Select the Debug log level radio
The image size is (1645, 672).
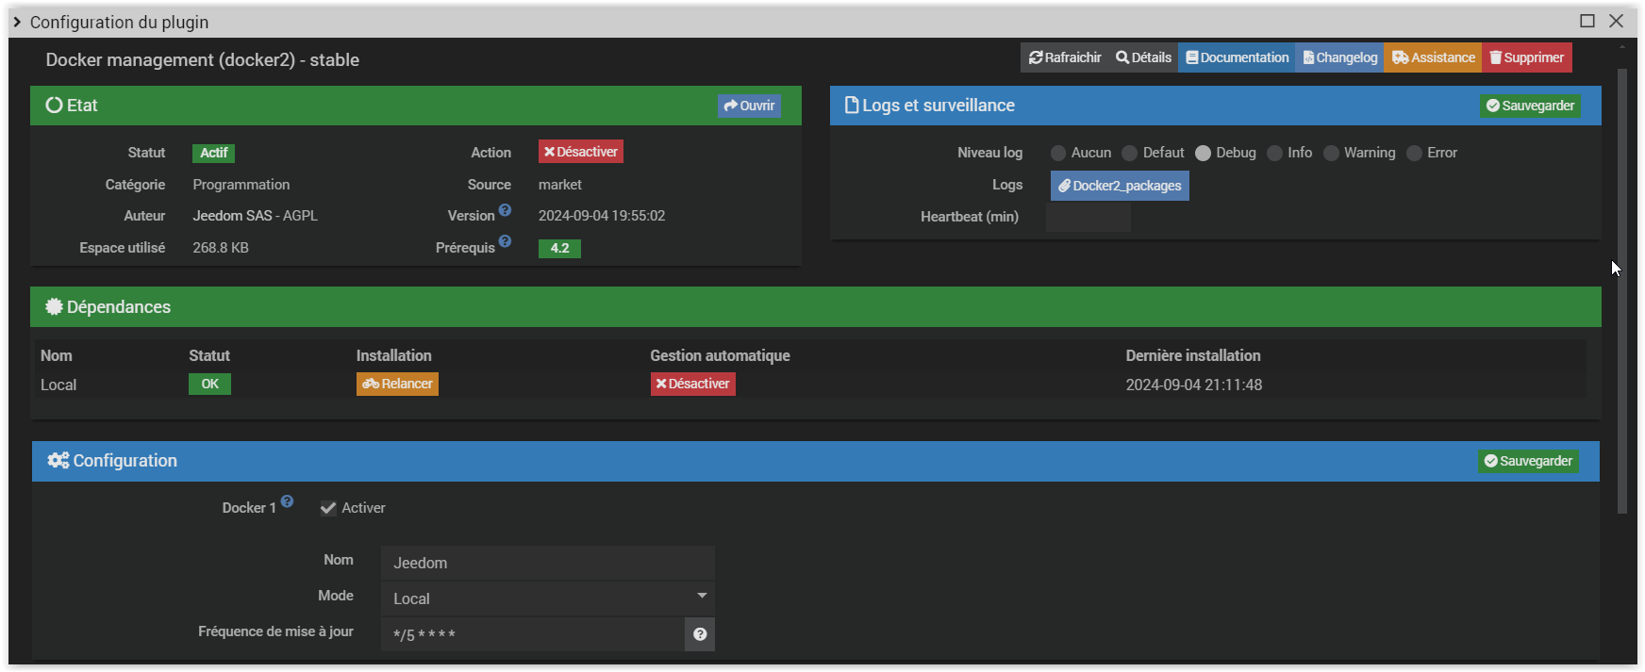pos(1203,154)
